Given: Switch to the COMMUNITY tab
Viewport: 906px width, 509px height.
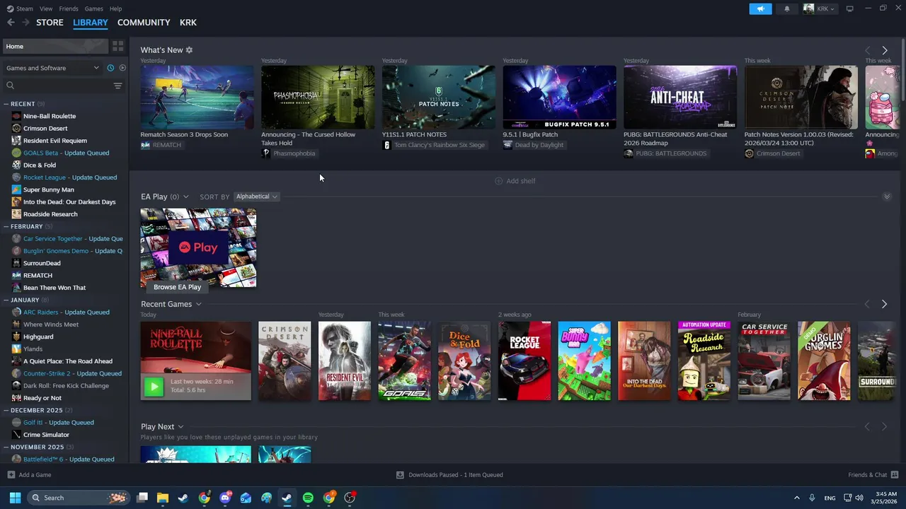Looking at the screenshot, I should [x=144, y=23].
